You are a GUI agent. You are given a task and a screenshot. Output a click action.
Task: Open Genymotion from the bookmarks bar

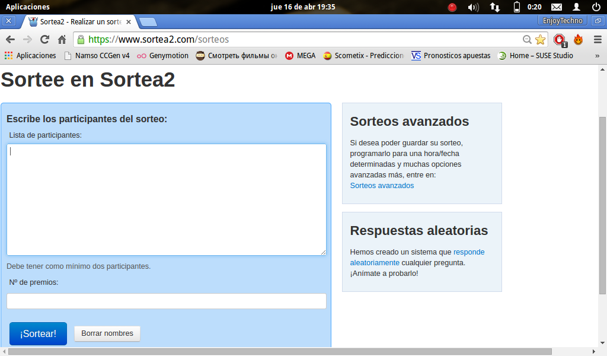(163, 55)
